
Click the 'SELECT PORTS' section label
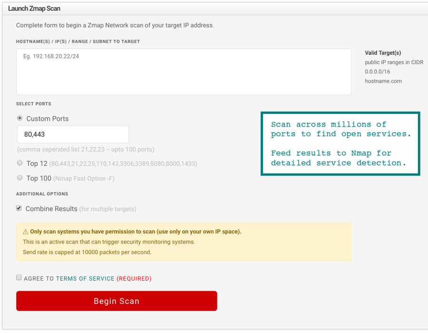pyautogui.click(x=34, y=104)
